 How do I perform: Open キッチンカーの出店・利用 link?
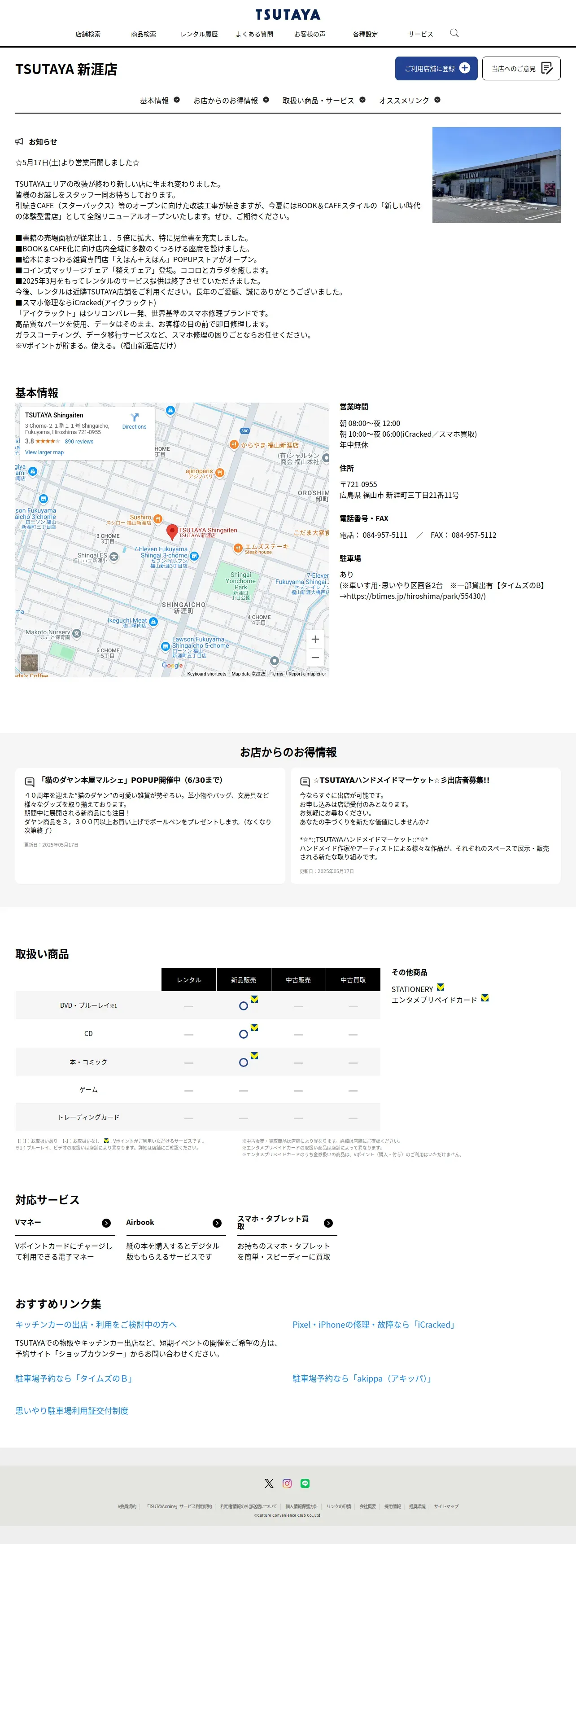pyautogui.click(x=96, y=1324)
